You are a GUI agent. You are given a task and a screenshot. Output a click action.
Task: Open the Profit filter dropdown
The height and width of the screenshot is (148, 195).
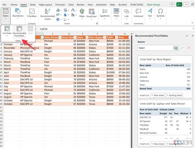click(x=116, y=37)
